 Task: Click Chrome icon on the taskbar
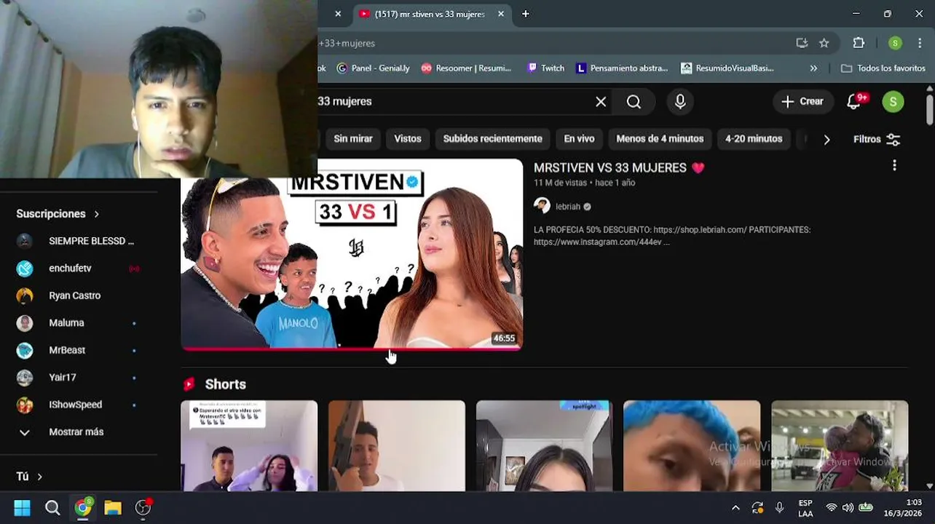[x=83, y=508]
